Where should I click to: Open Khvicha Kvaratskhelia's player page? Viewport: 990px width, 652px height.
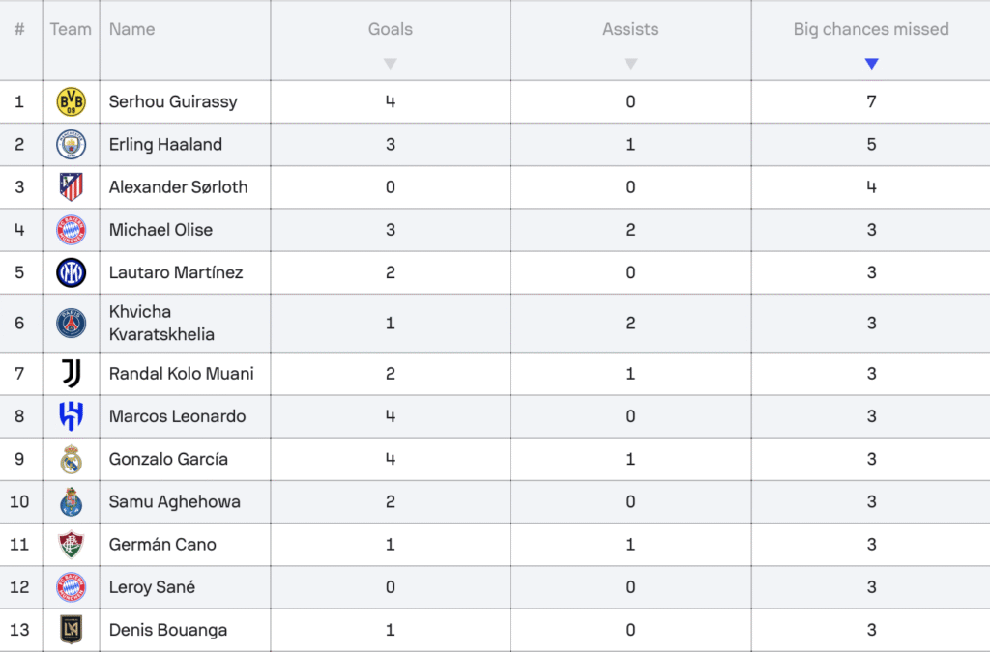point(161,323)
